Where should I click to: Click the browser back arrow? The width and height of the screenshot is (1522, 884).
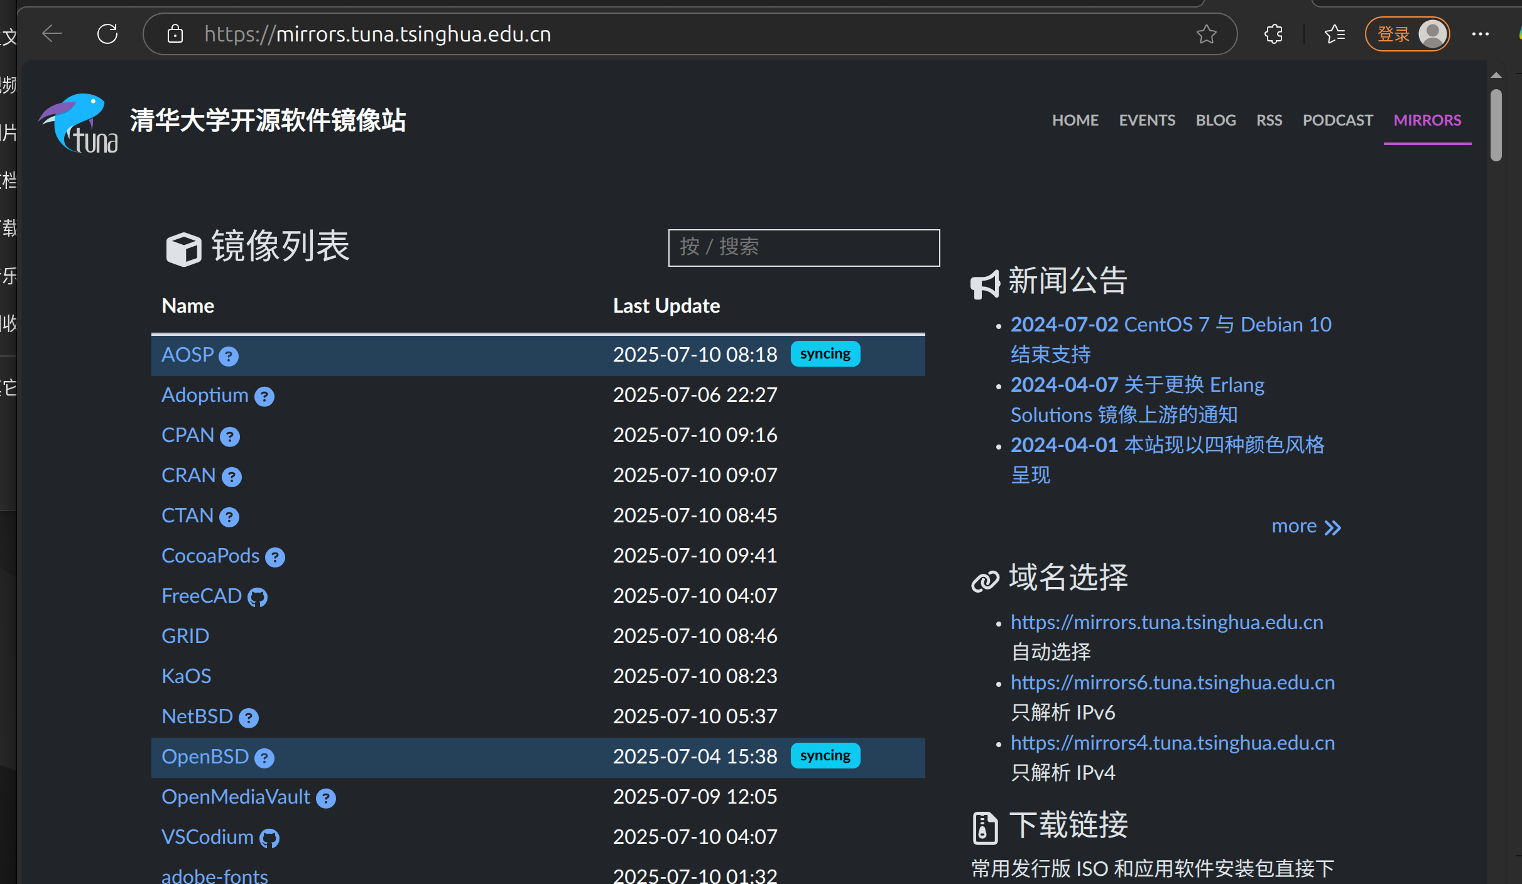tap(52, 34)
